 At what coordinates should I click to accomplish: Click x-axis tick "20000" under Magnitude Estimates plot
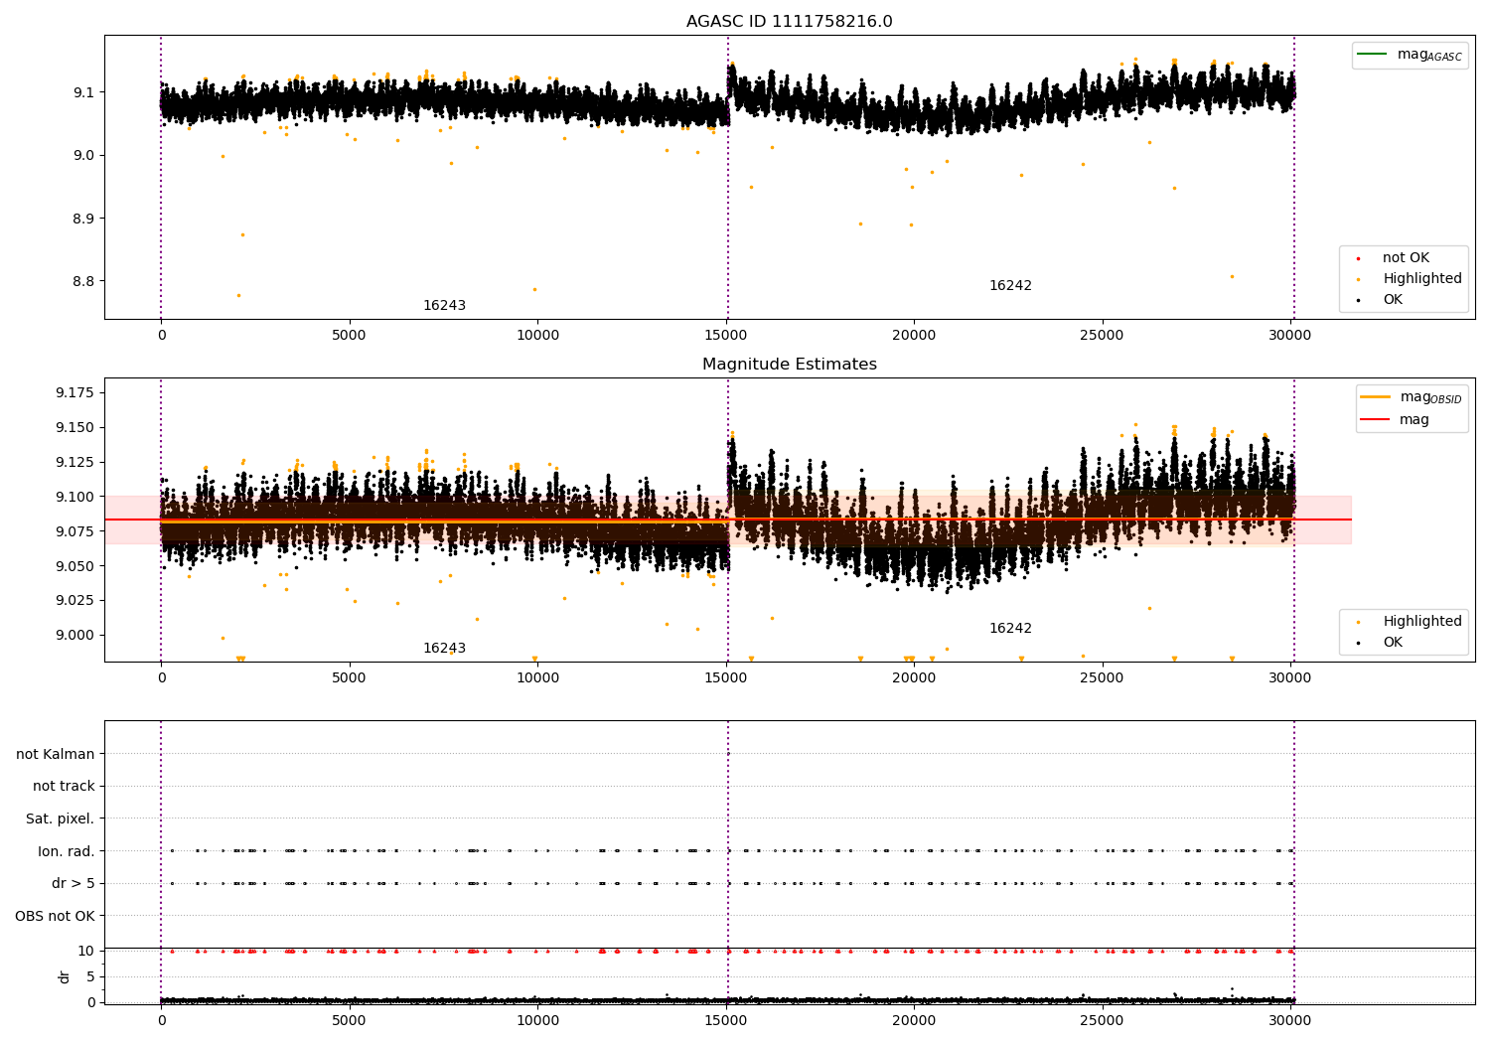pos(914,678)
